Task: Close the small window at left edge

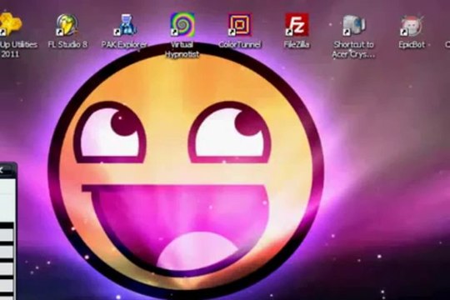Action: pos(2,170)
